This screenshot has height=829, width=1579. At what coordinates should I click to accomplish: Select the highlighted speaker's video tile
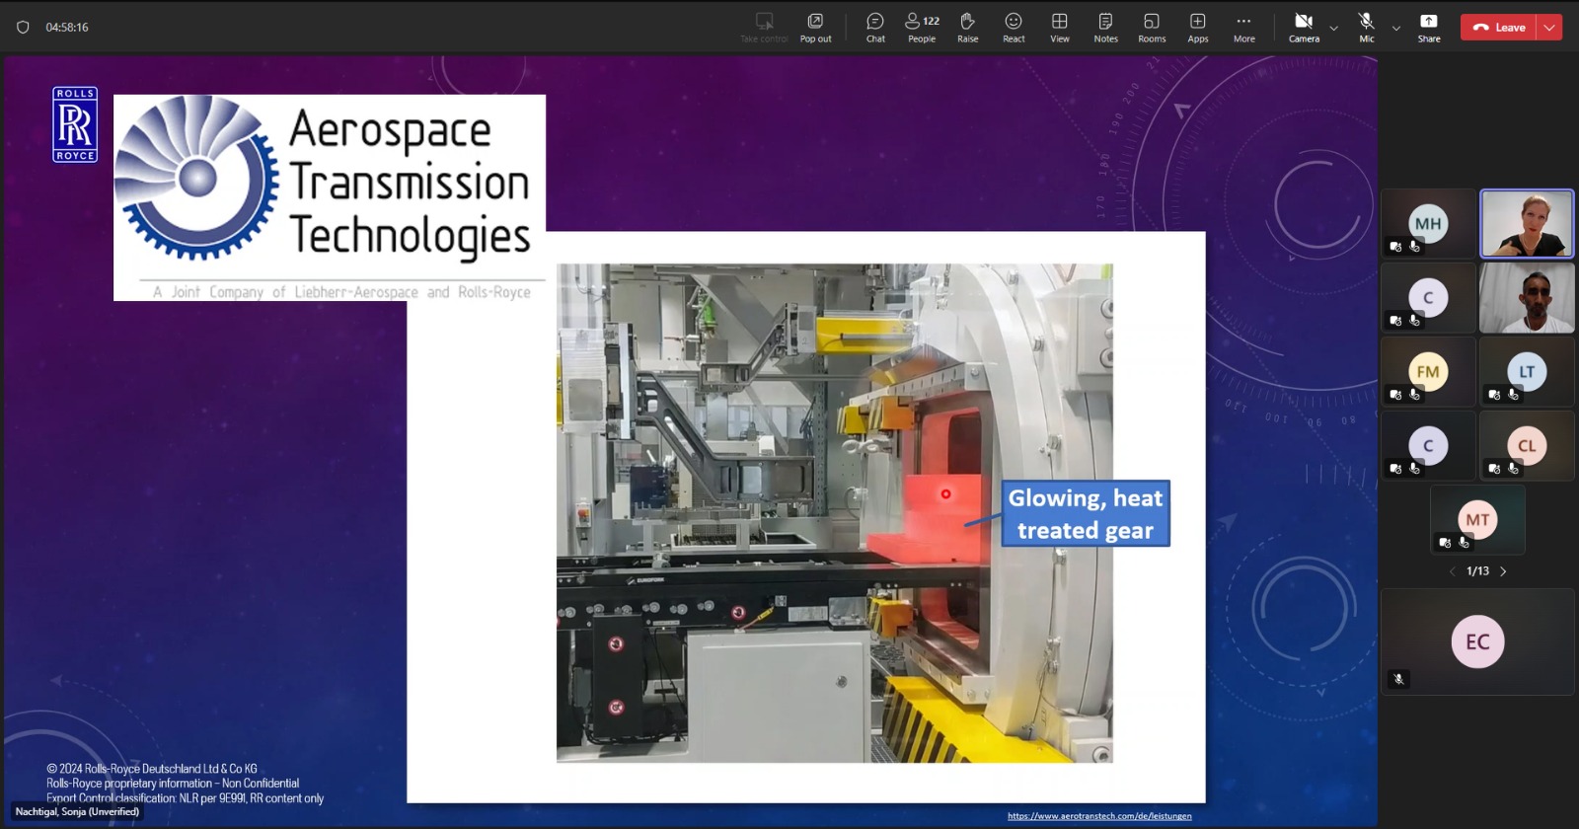(1527, 224)
